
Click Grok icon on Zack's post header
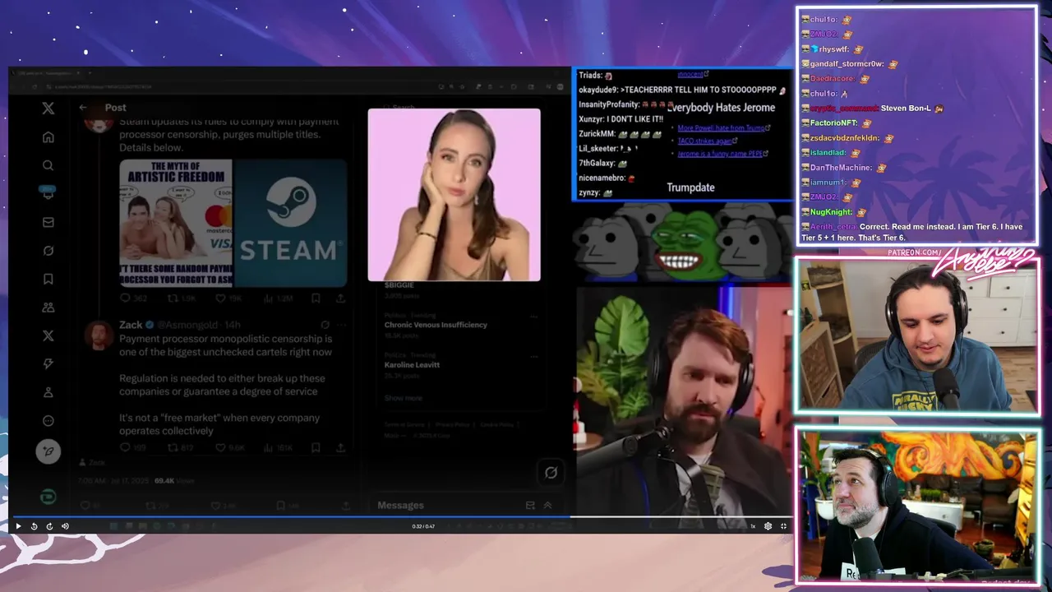pyautogui.click(x=325, y=325)
